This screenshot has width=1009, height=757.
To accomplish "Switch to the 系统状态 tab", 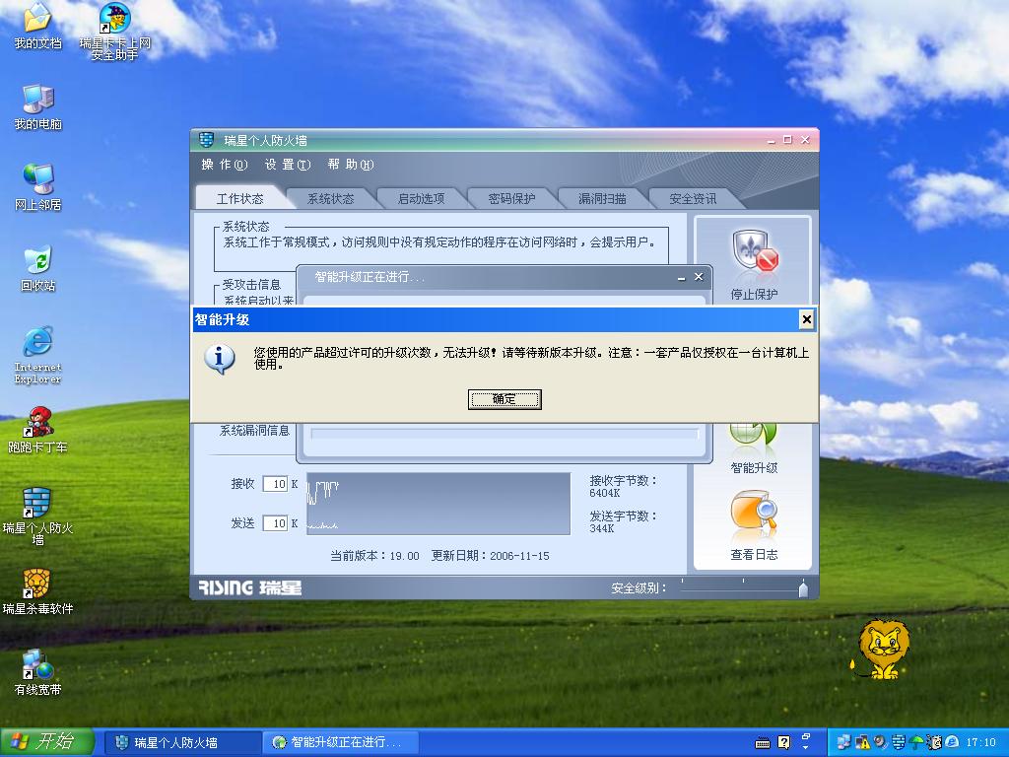I will (331, 199).
